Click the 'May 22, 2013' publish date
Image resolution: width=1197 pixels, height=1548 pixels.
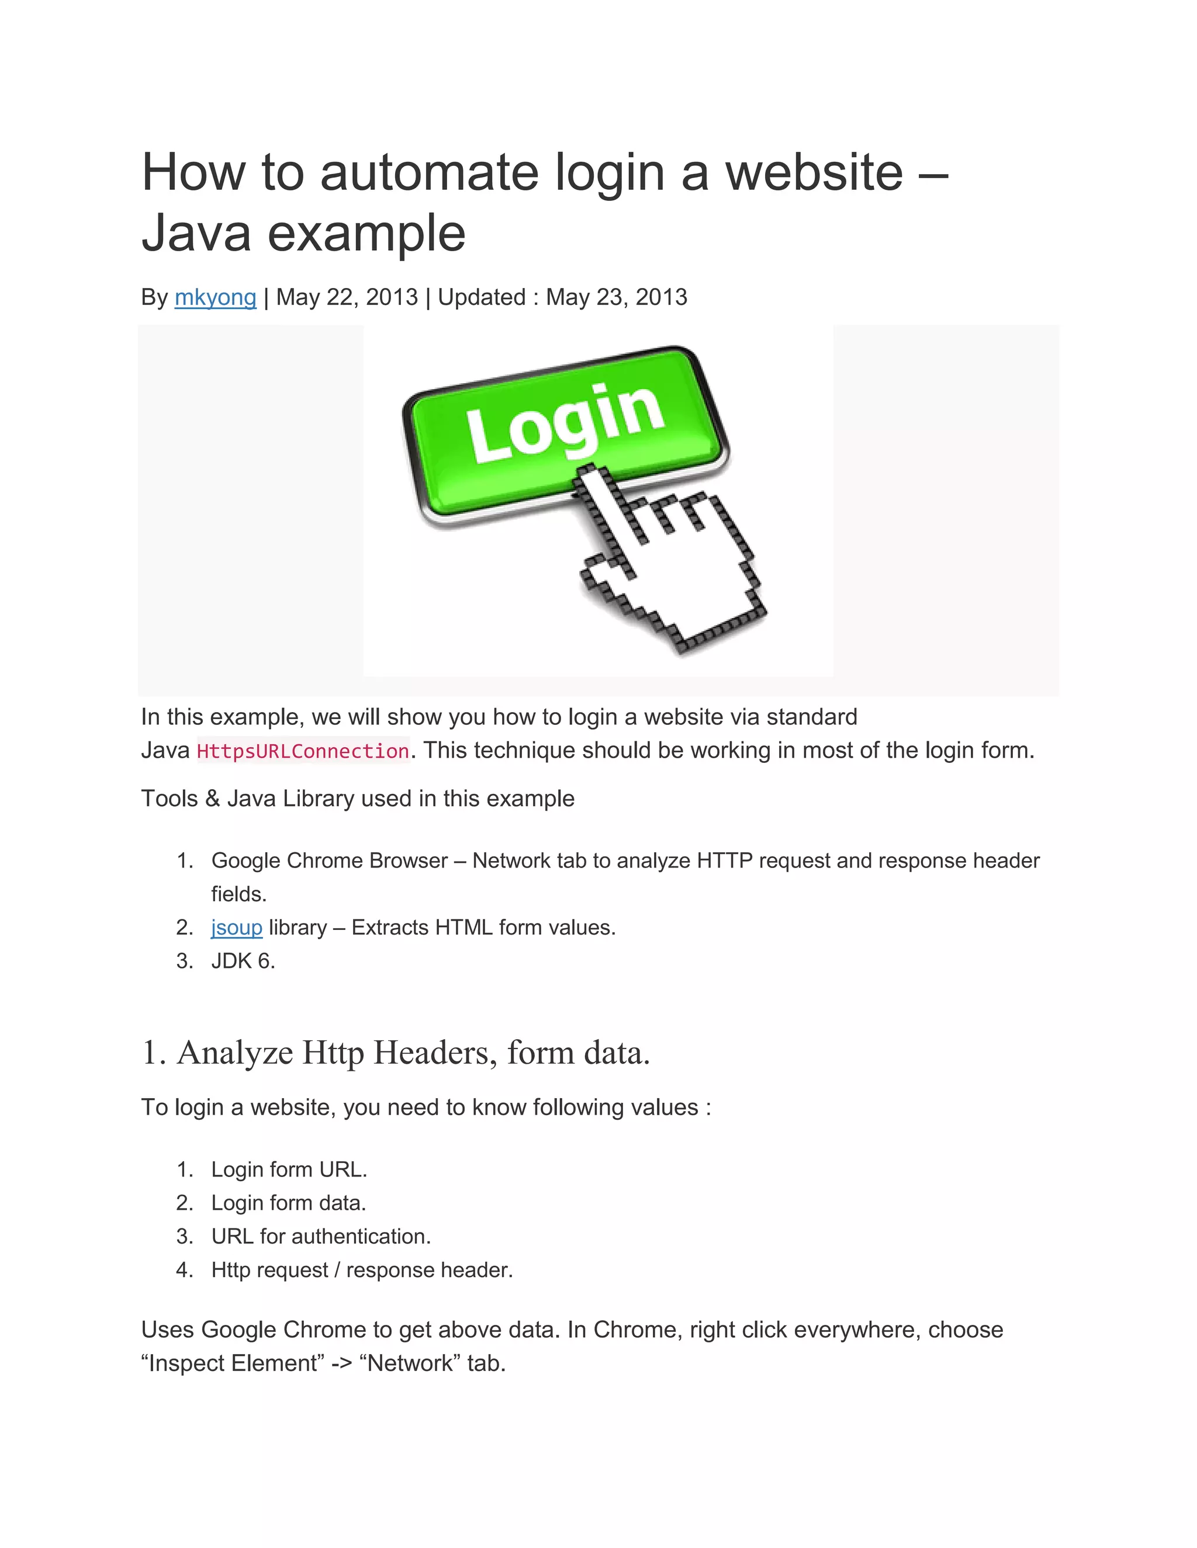(x=347, y=297)
